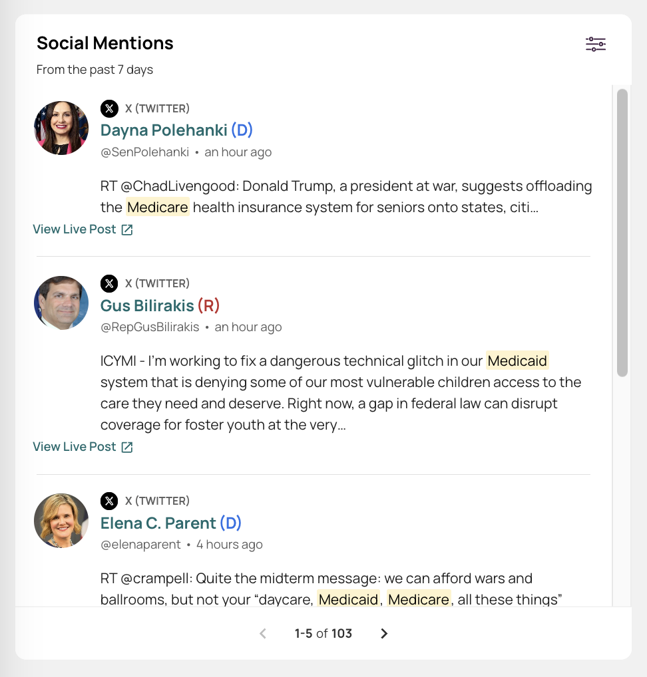Click the highlighted Medicaid keyword in Bilirakis's post
Screen dimensions: 647x677
coord(517,360)
